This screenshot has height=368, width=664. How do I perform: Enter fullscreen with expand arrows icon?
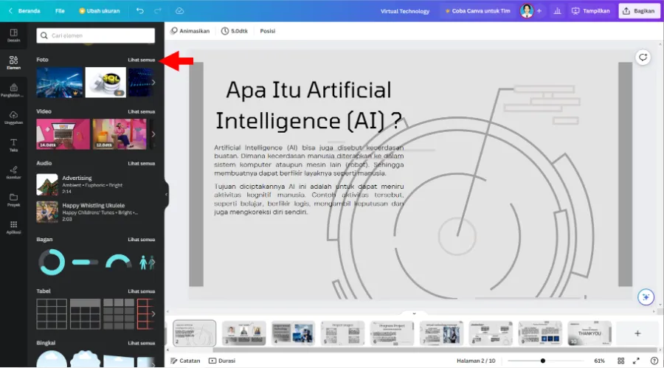tap(636, 361)
